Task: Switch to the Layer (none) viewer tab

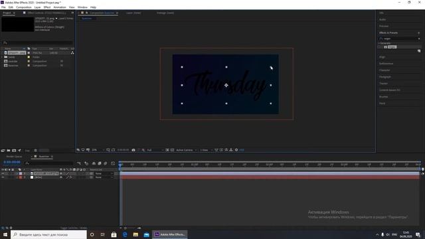Action: 133,13
